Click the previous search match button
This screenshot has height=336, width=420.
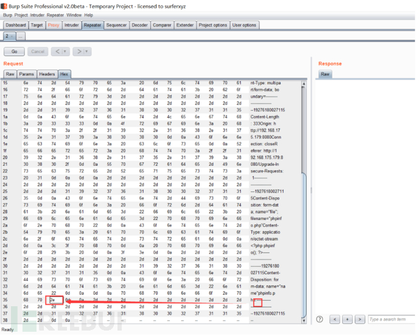pyautogui.click(x=335, y=319)
